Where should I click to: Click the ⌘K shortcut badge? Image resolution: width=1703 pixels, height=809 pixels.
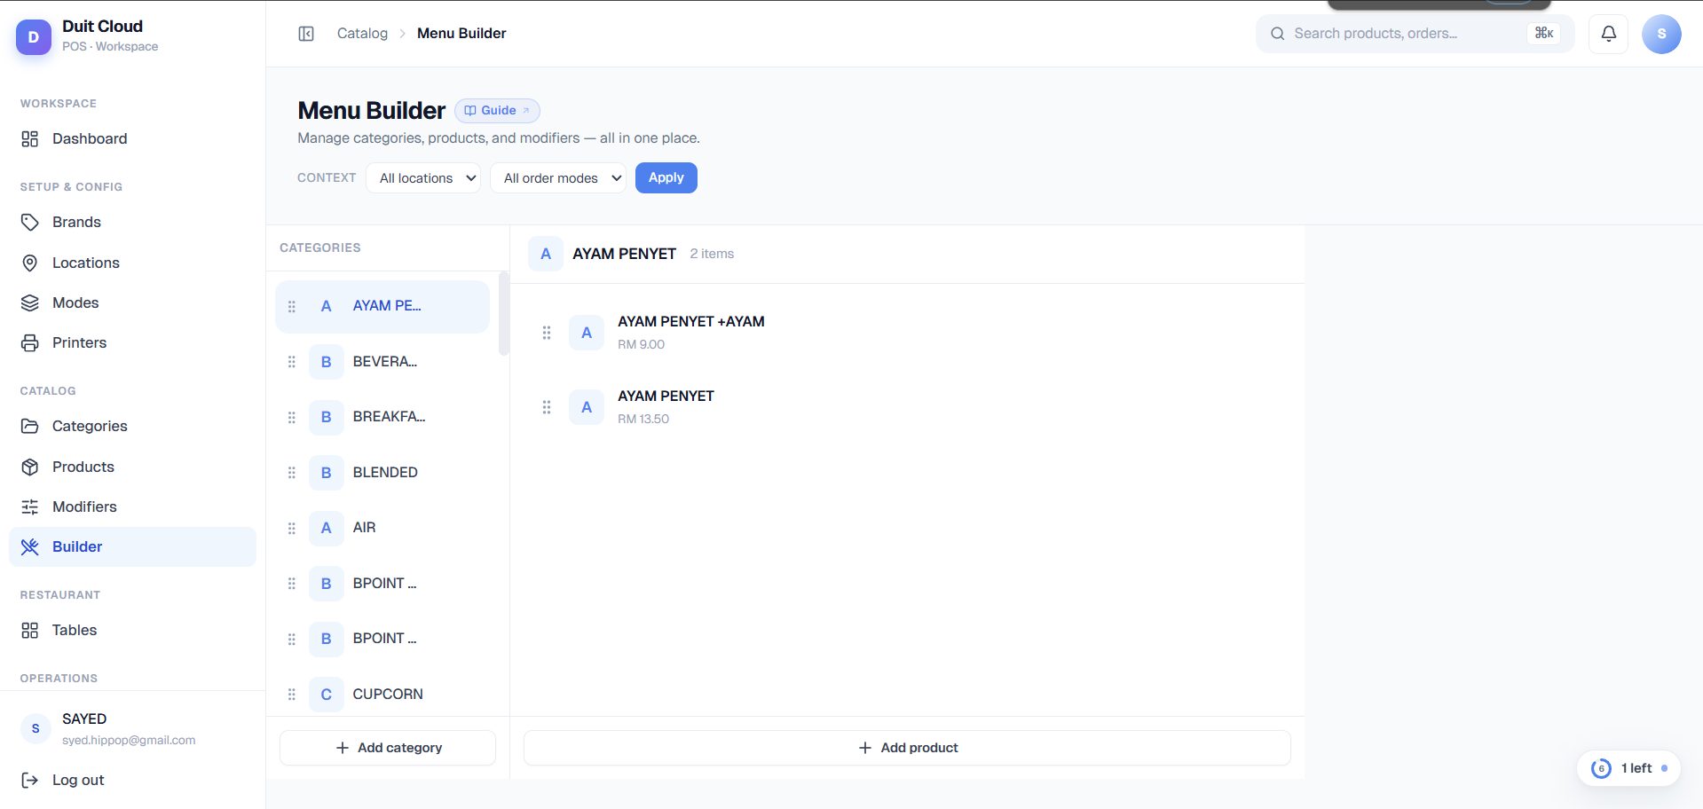pyautogui.click(x=1544, y=34)
